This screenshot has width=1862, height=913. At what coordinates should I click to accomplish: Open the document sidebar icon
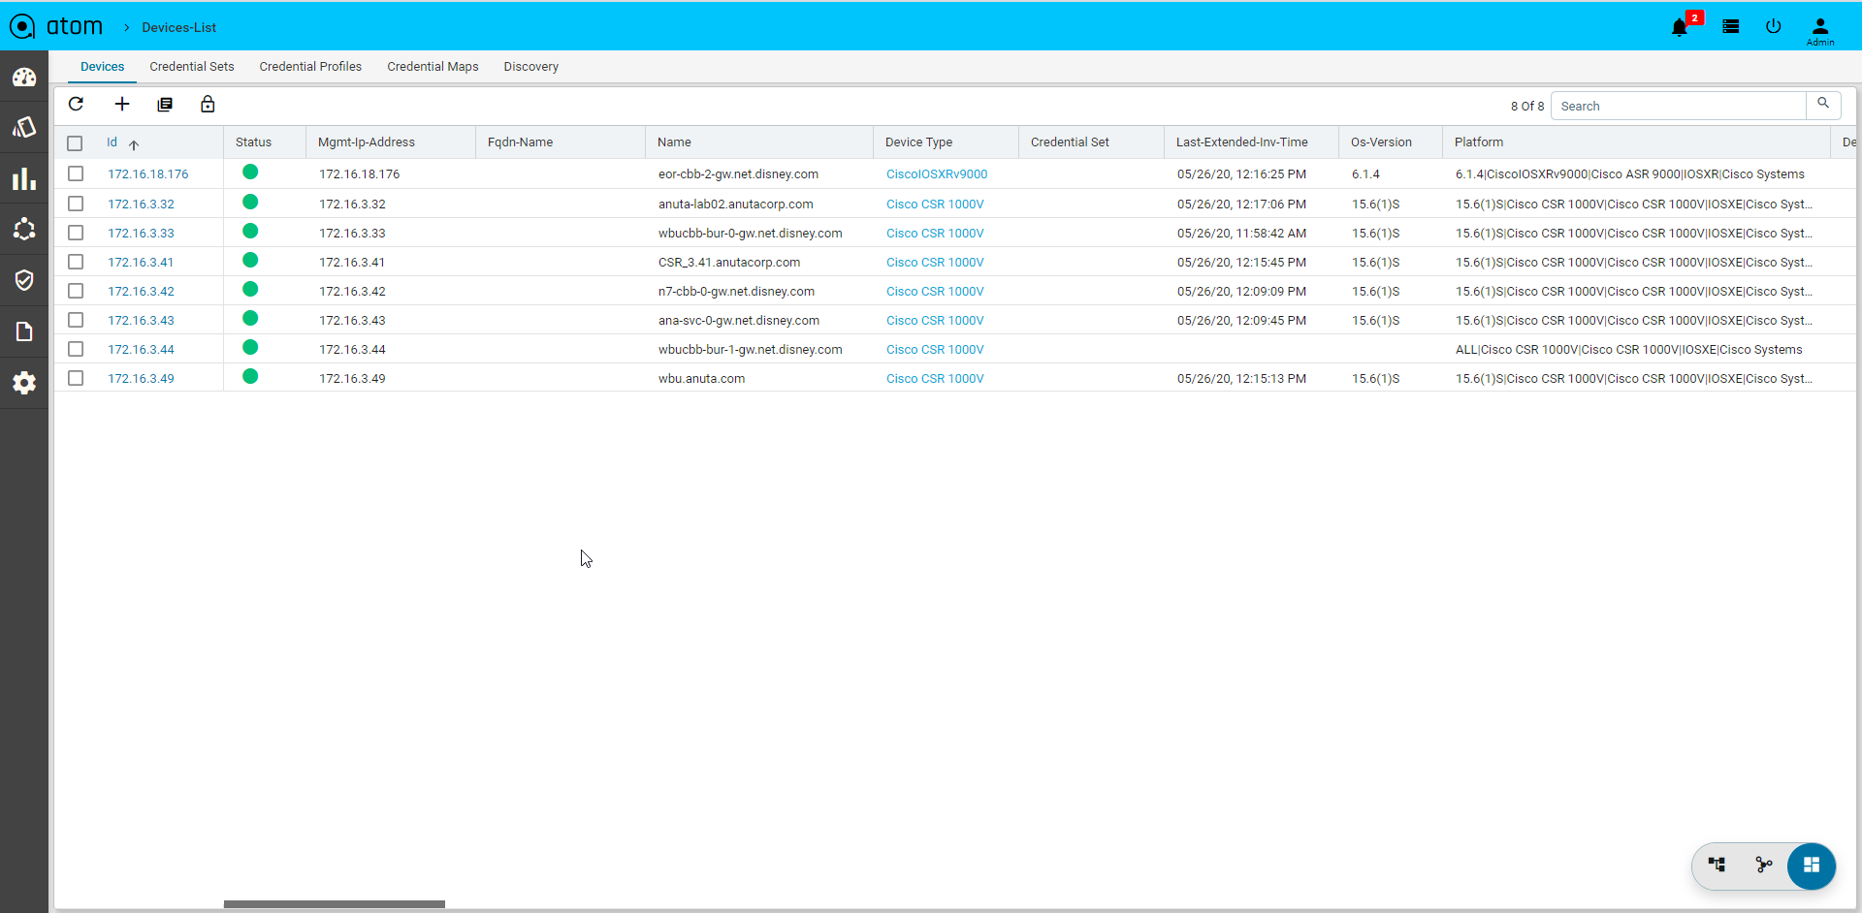pos(24,331)
